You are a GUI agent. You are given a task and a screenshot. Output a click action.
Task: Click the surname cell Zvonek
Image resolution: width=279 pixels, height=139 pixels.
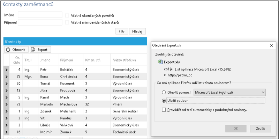coord(70,132)
